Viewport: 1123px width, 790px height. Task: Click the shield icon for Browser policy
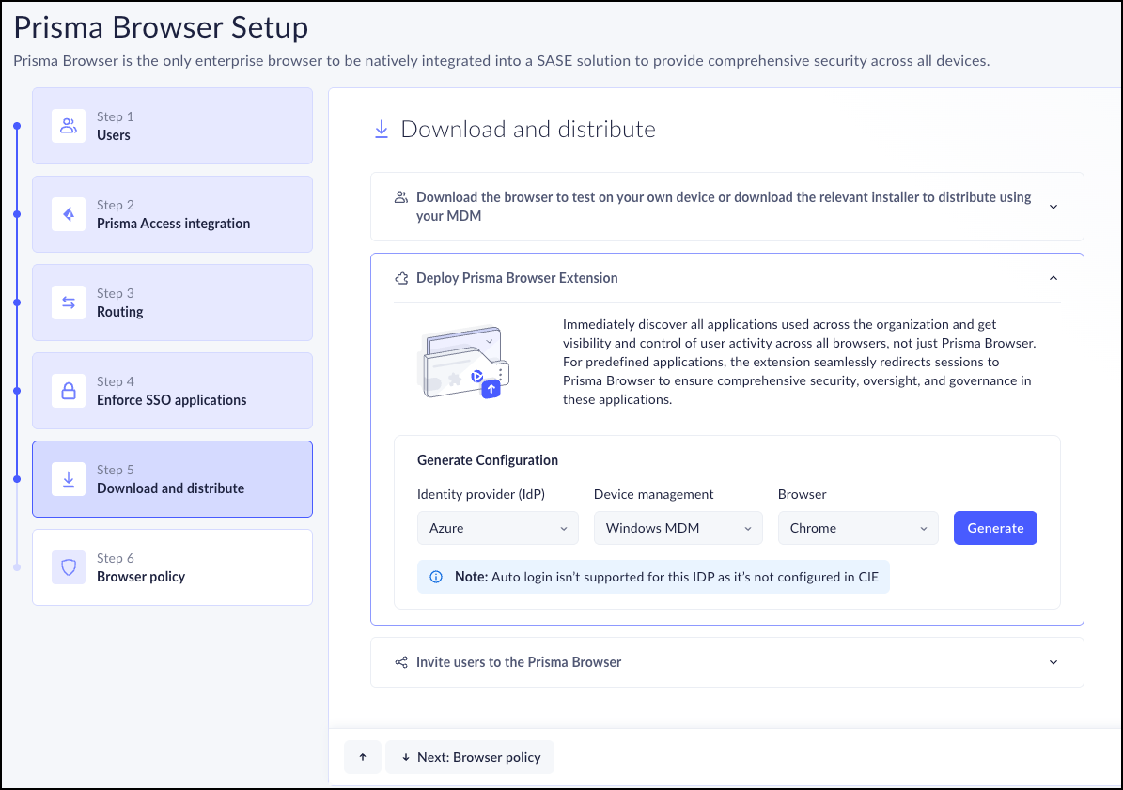point(69,567)
